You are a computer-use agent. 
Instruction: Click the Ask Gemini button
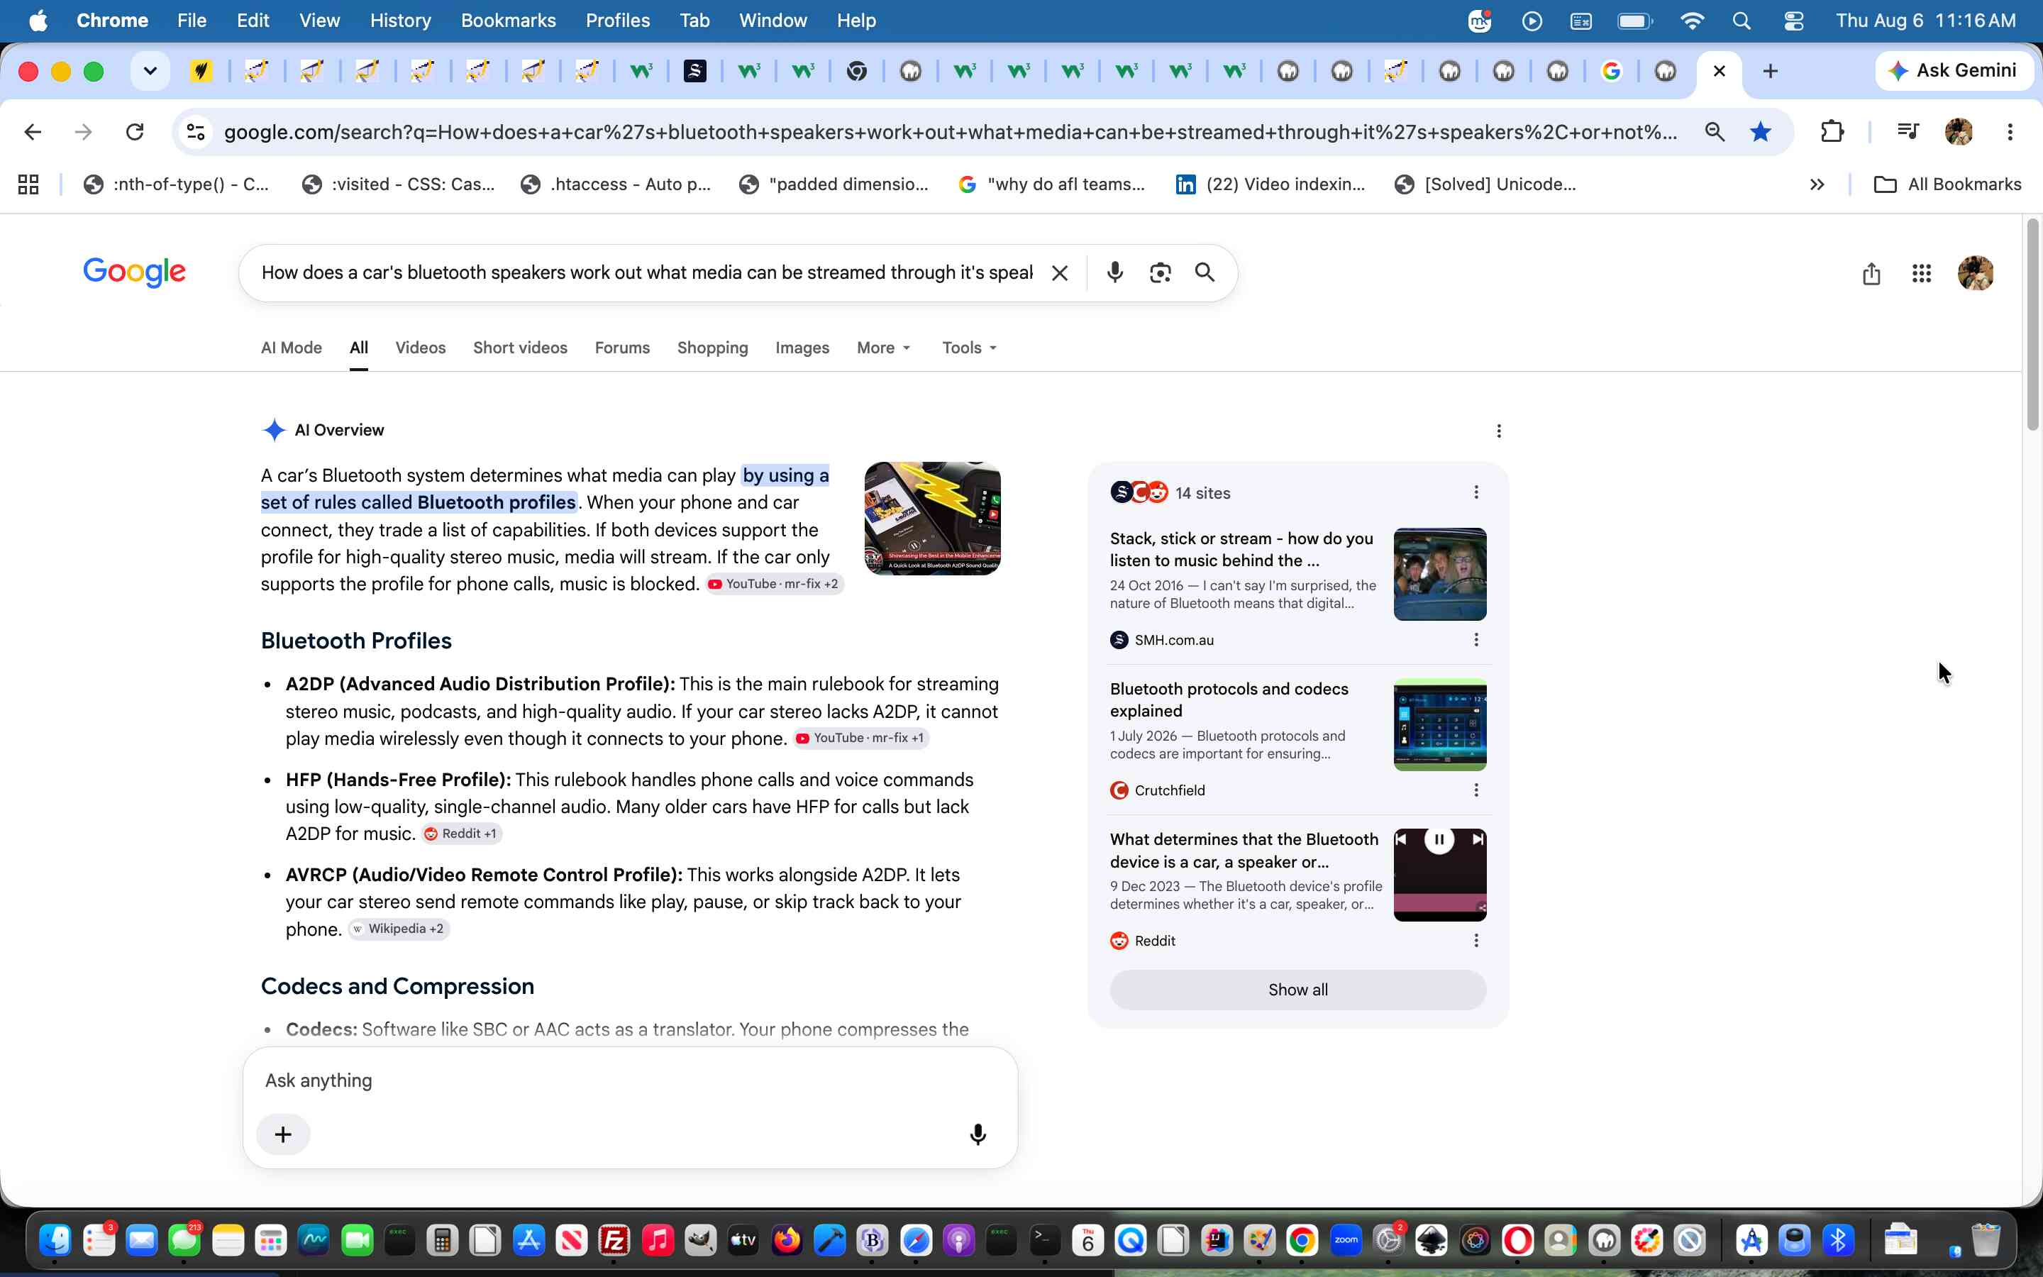[x=1954, y=71]
